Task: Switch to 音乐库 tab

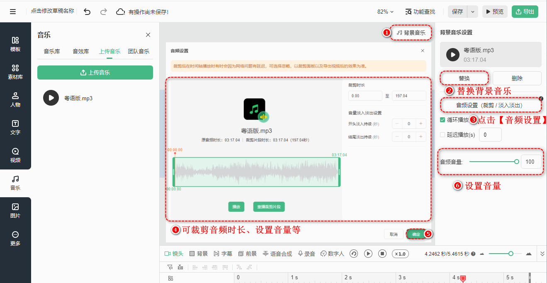Action: [x=52, y=51]
